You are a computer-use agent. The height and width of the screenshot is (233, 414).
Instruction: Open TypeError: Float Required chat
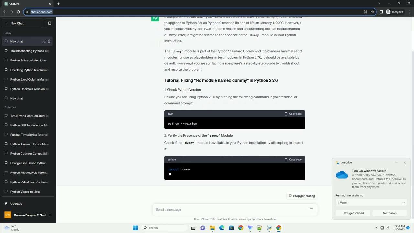(27, 116)
